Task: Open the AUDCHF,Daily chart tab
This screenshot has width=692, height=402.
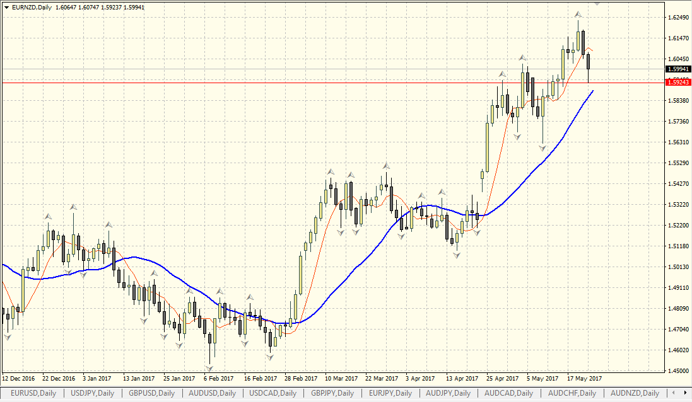Action: click(572, 393)
